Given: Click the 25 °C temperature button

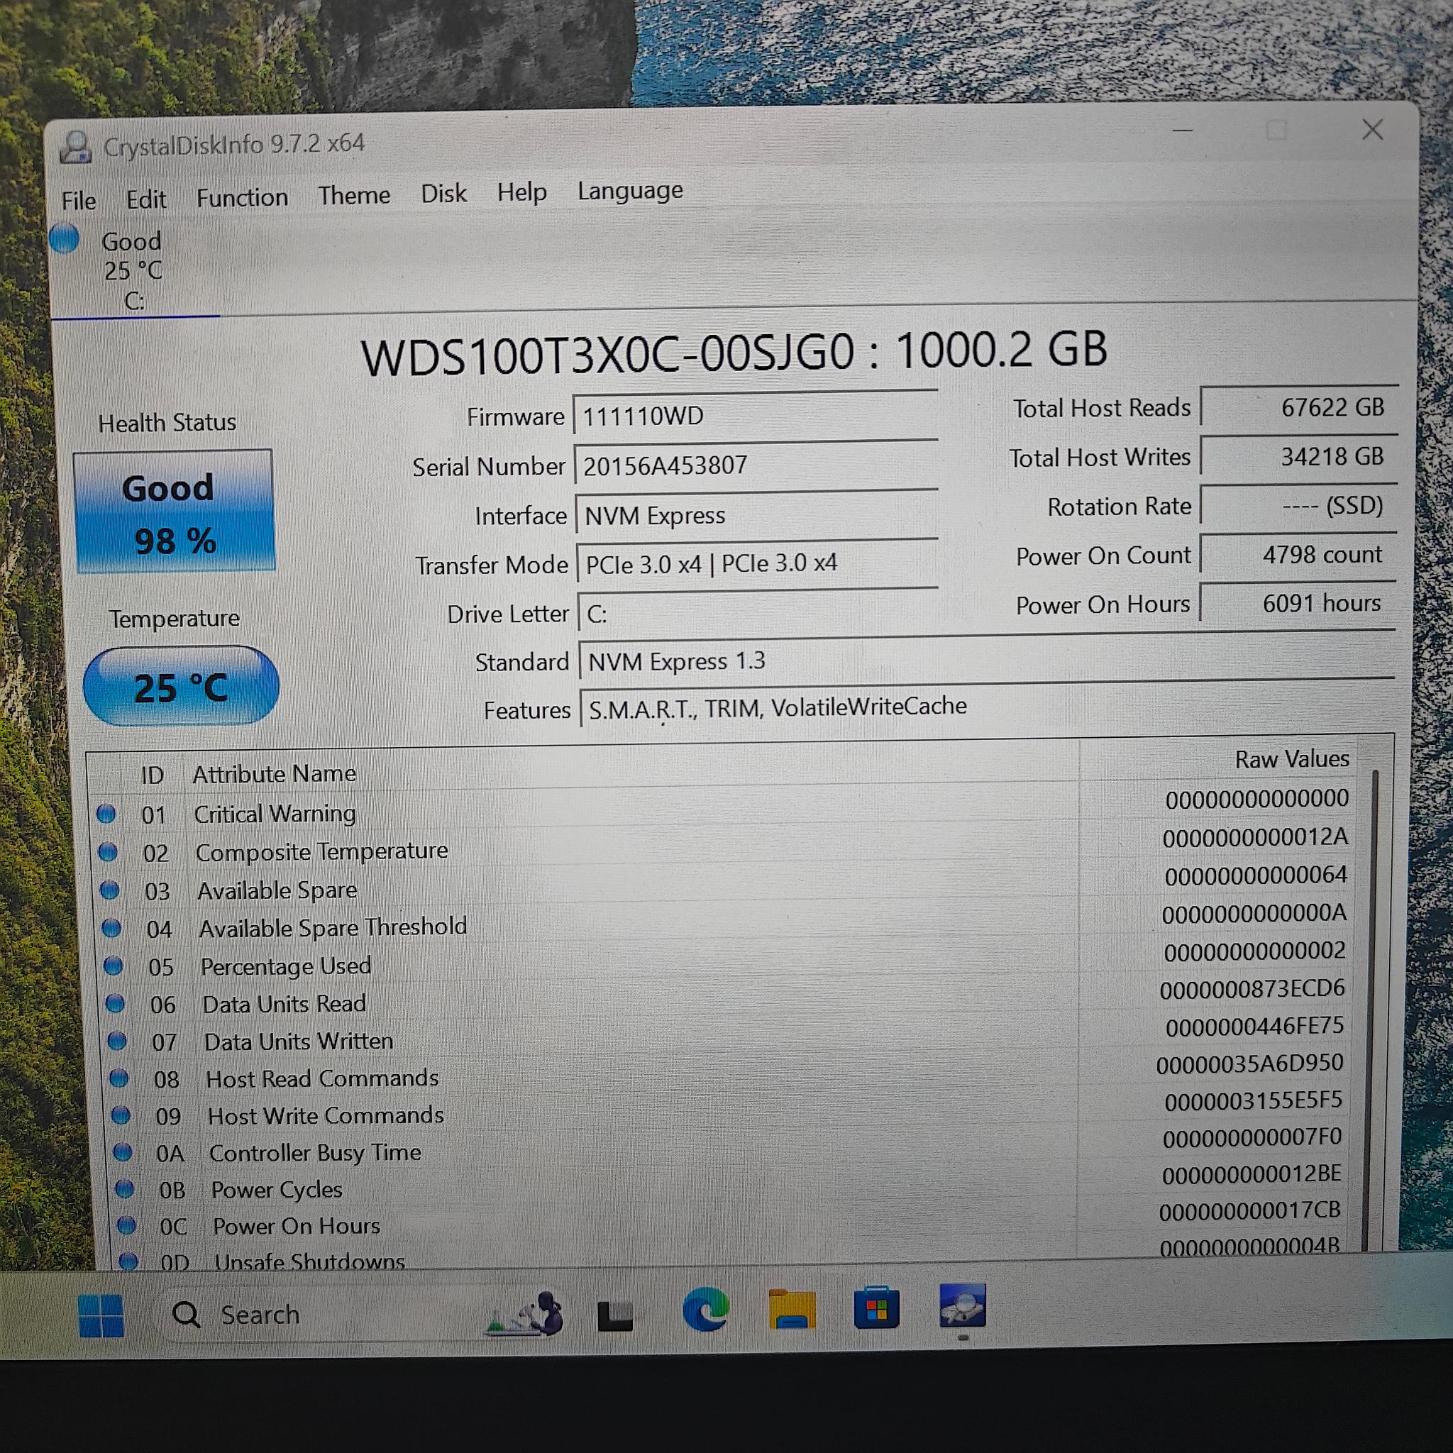Looking at the screenshot, I should (x=181, y=687).
